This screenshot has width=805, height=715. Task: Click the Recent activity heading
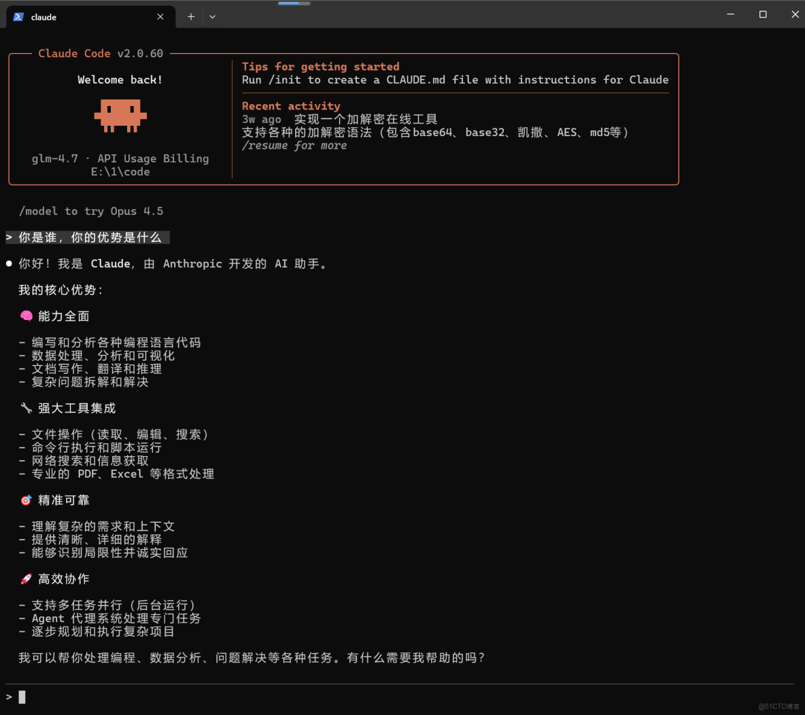coord(290,105)
